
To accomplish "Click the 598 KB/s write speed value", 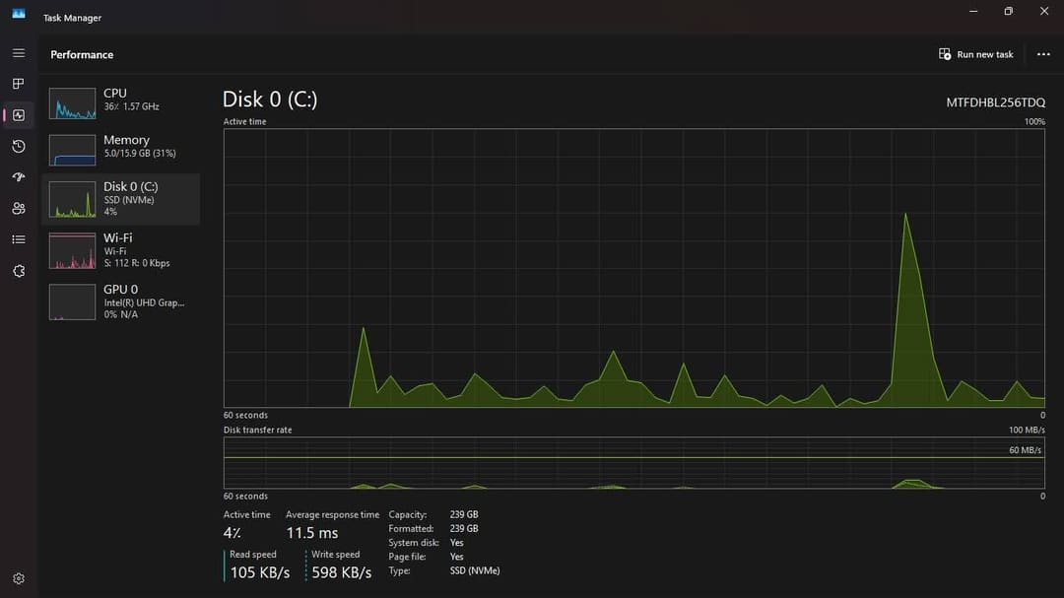I will (341, 572).
